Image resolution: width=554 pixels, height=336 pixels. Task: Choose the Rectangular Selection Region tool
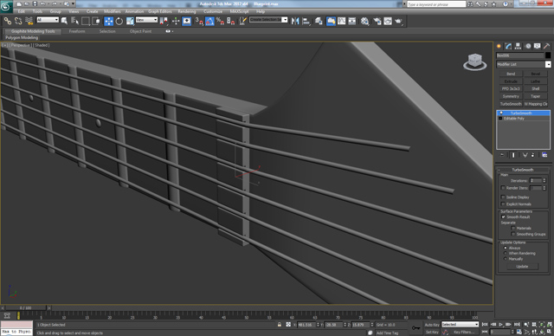coord(86,21)
